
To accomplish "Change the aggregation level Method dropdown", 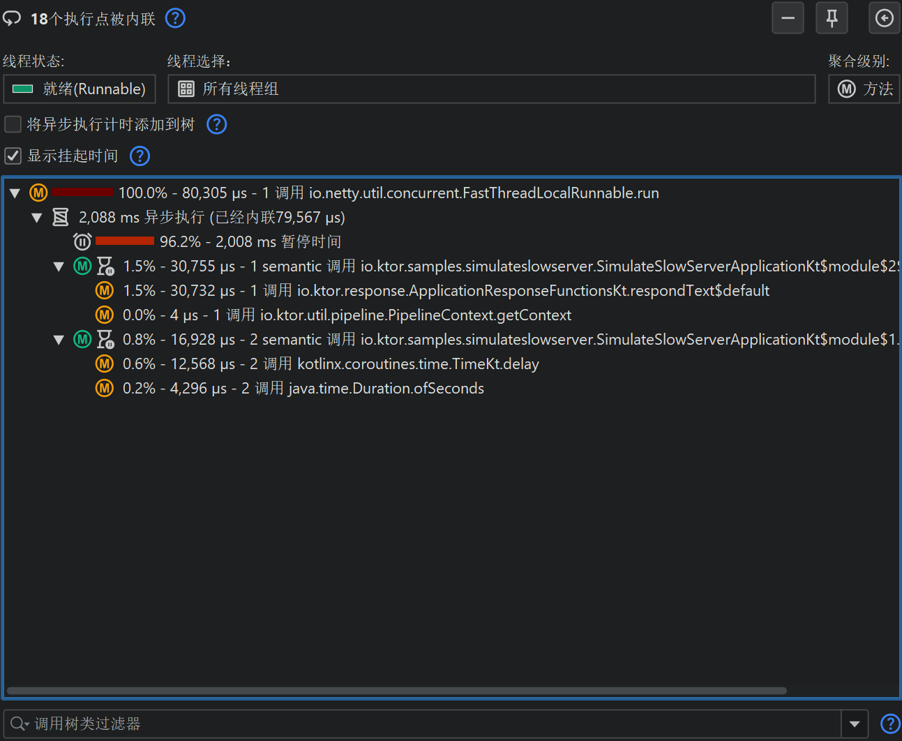I will (864, 89).
